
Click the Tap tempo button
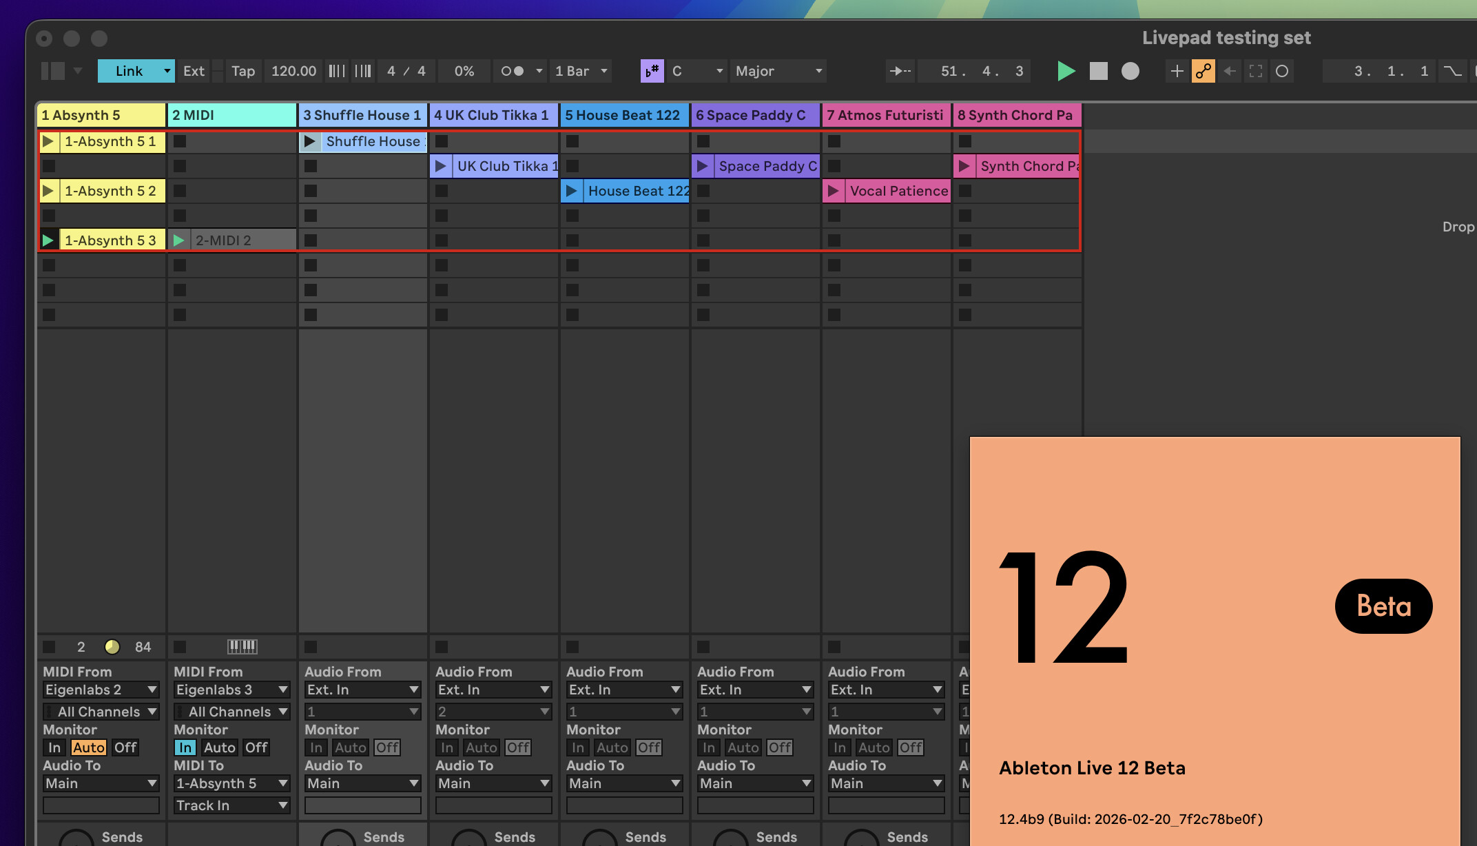pyautogui.click(x=242, y=71)
